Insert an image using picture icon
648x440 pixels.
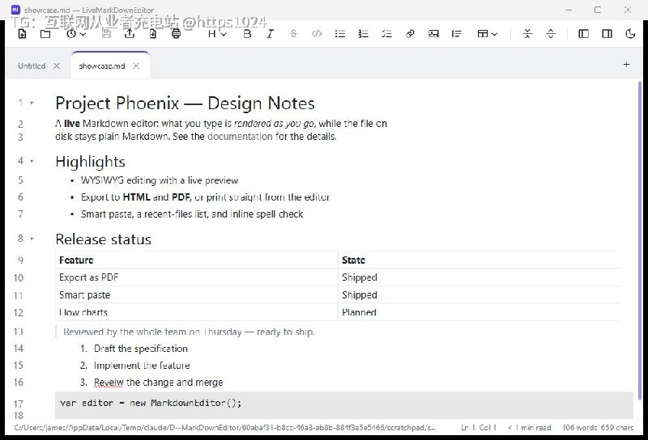[433, 34]
